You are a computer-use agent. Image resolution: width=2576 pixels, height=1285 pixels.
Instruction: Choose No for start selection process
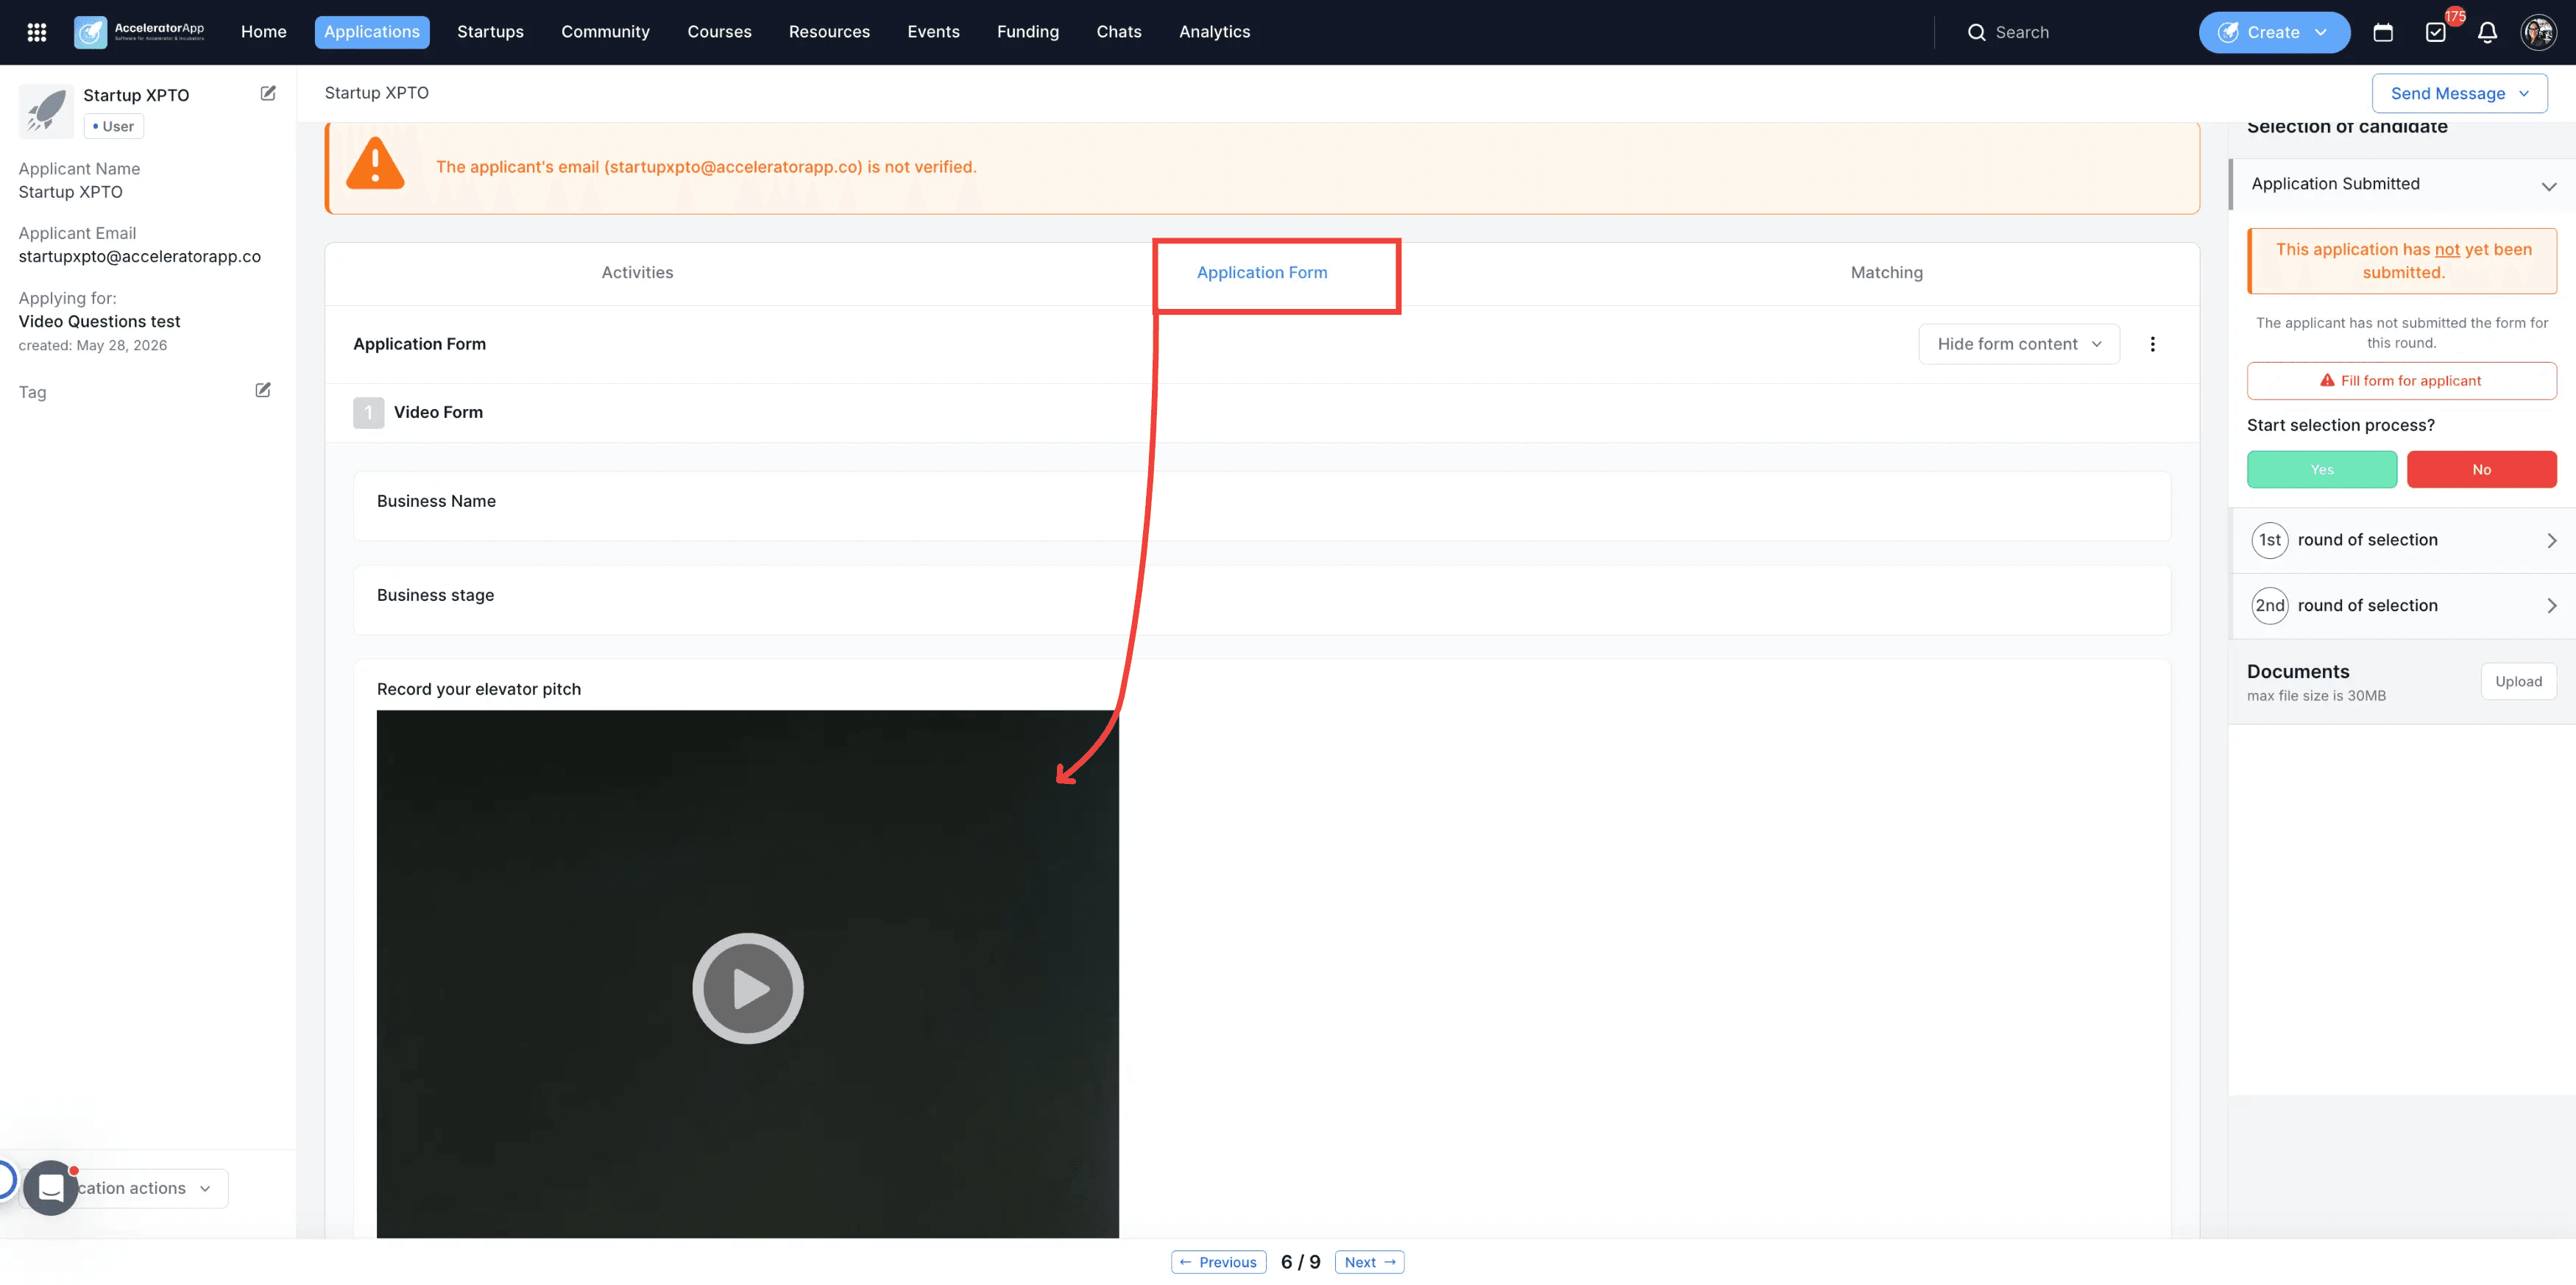2481,469
